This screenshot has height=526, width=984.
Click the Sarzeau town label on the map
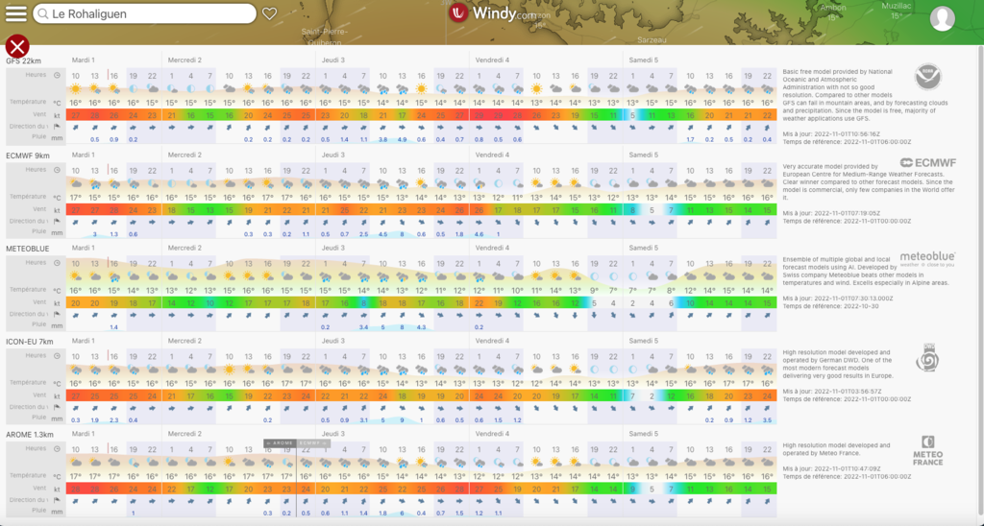(652, 39)
